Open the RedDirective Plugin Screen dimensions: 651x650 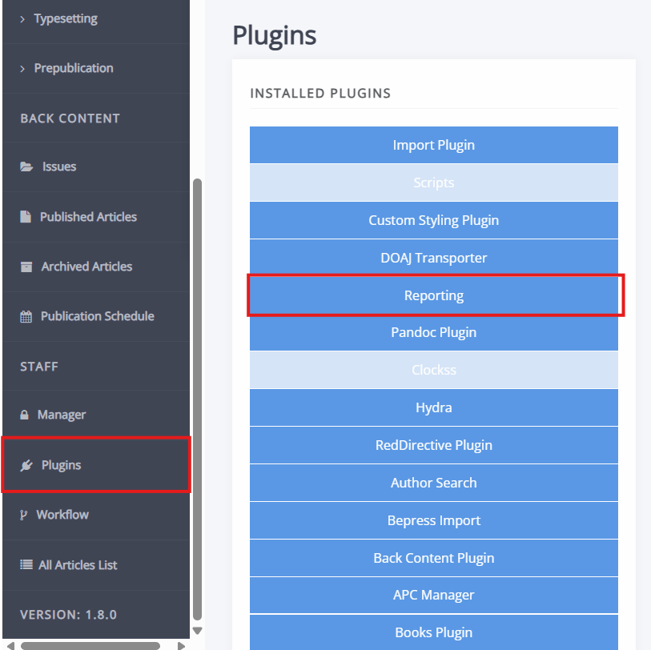(x=433, y=445)
